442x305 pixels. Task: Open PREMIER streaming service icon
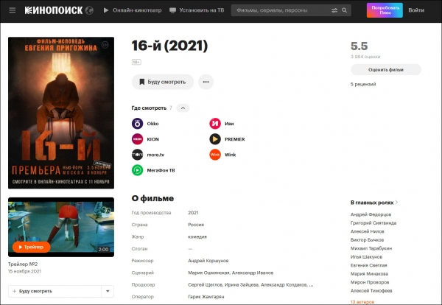tap(215, 139)
